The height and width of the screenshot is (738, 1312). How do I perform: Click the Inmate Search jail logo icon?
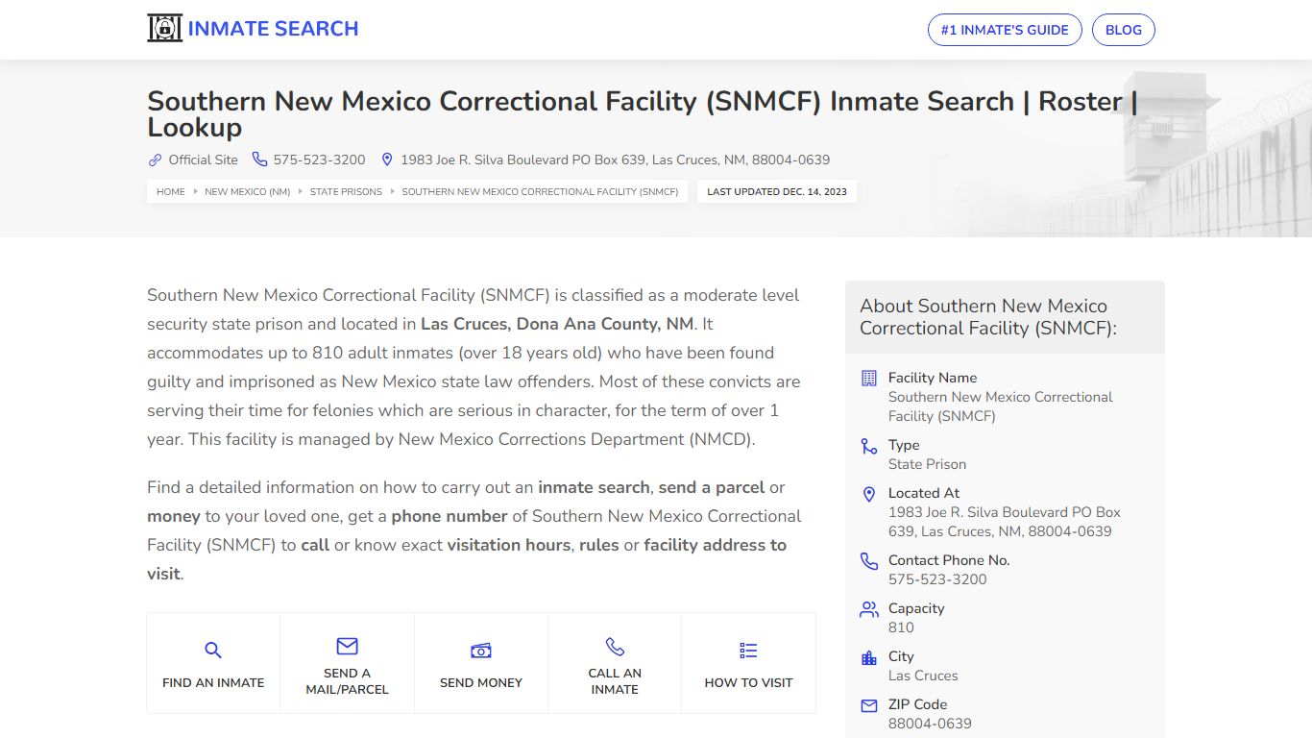(x=164, y=29)
